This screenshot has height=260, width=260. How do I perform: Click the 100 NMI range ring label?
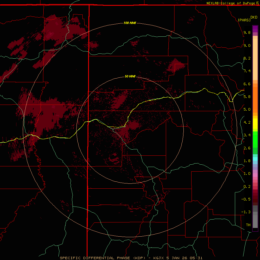coord(130,23)
